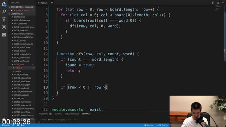Open the Extensions view icon
Image resolution: width=226 pixels, height=127 pixels.
4,35
